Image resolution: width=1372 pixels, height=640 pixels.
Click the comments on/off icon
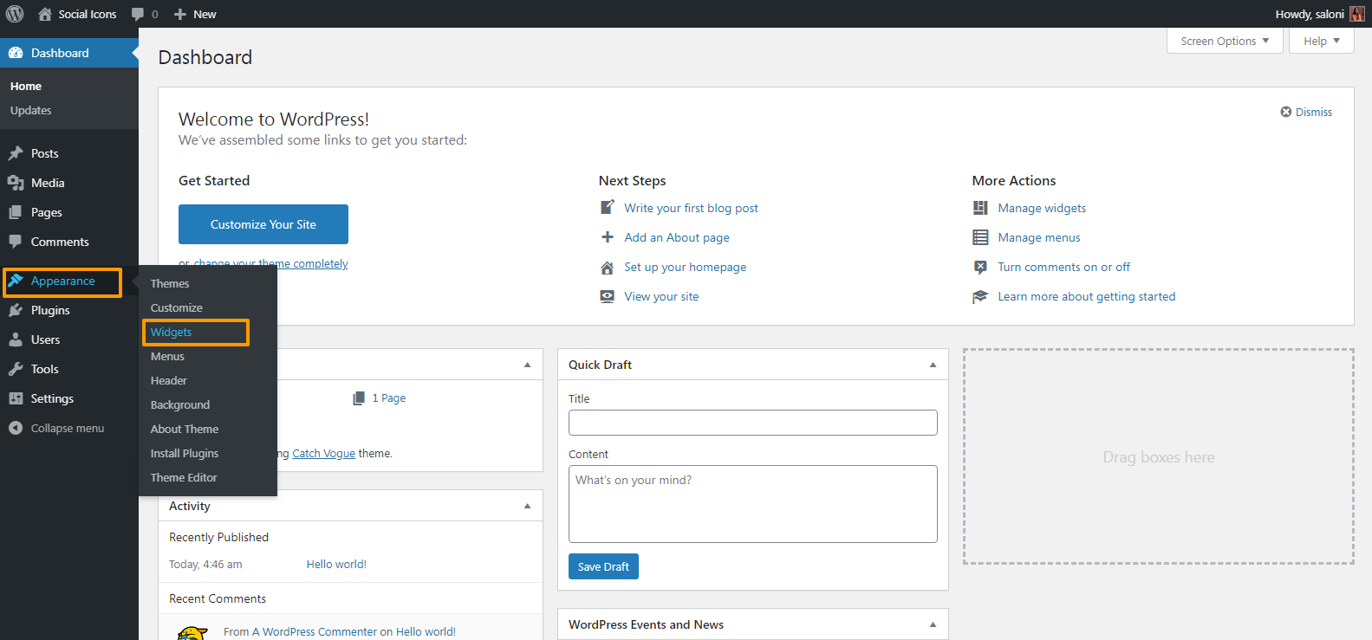980,267
